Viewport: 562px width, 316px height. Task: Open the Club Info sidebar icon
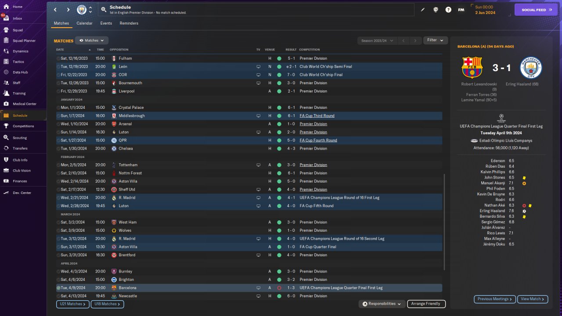click(x=6, y=160)
